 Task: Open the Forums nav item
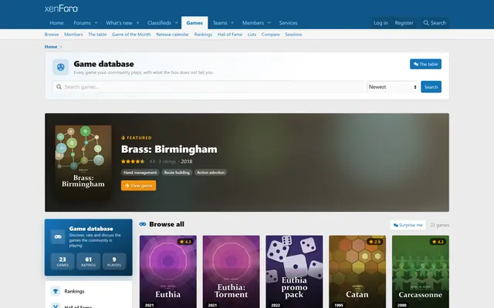pos(82,23)
